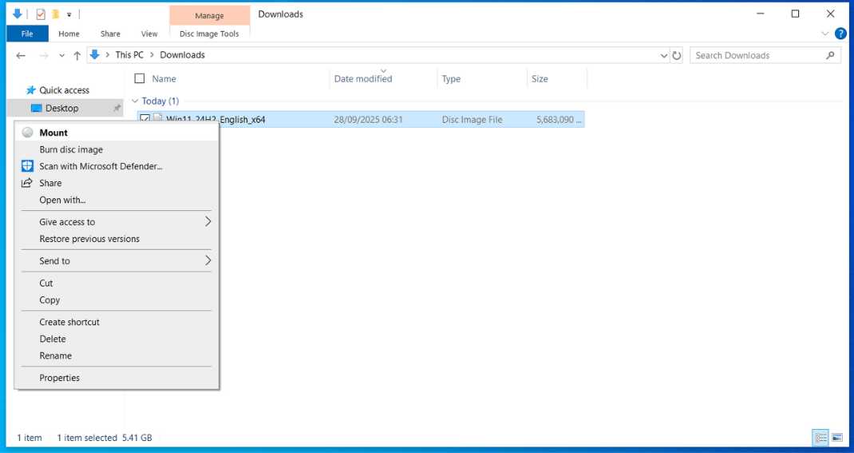Tick the select-all checkbox beside the Name column
Viewport: 854px width, 453px height.
click(x=140, y=79)
